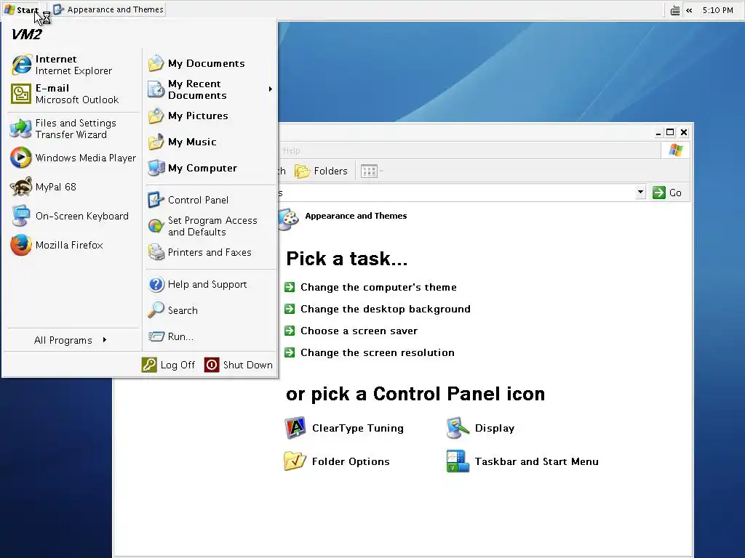Click the Start button
745x558 pixels.
pyautogui.click(x=21, y=10)
